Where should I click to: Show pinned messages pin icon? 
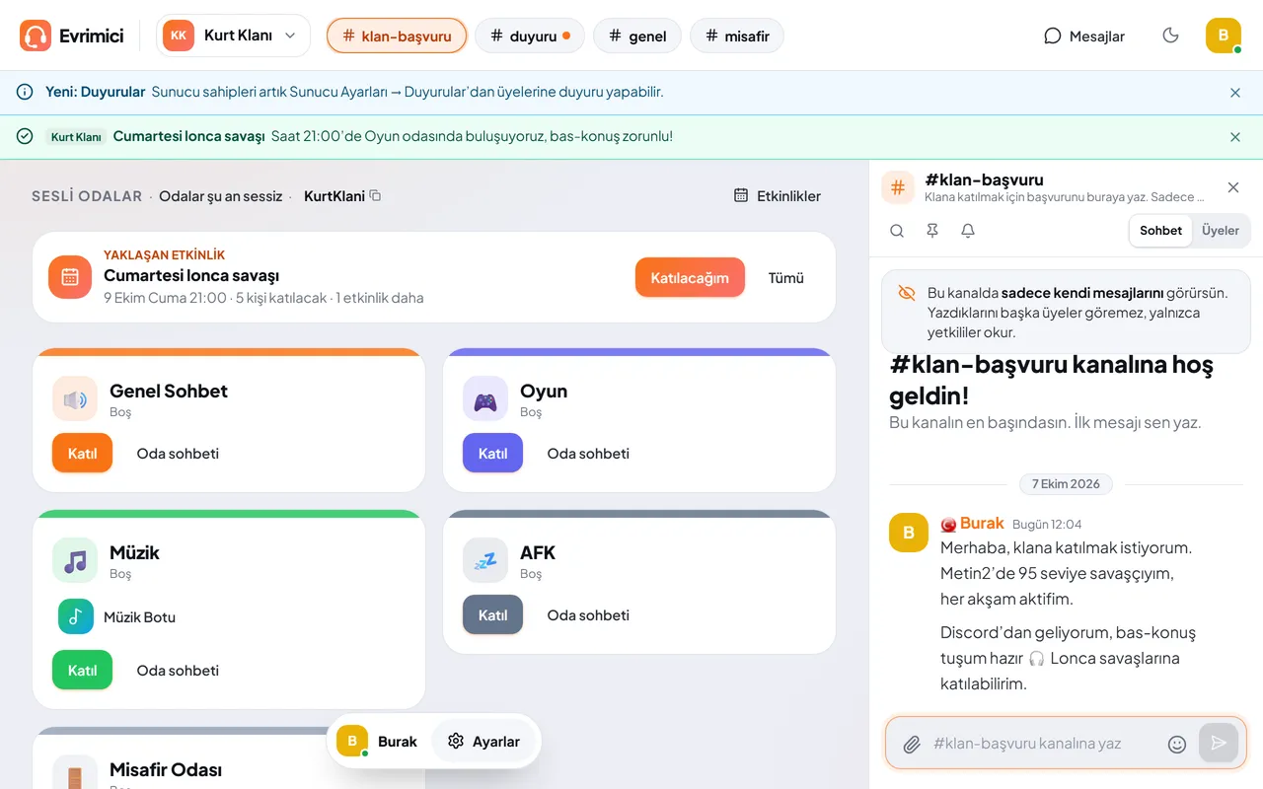point(932,231)
